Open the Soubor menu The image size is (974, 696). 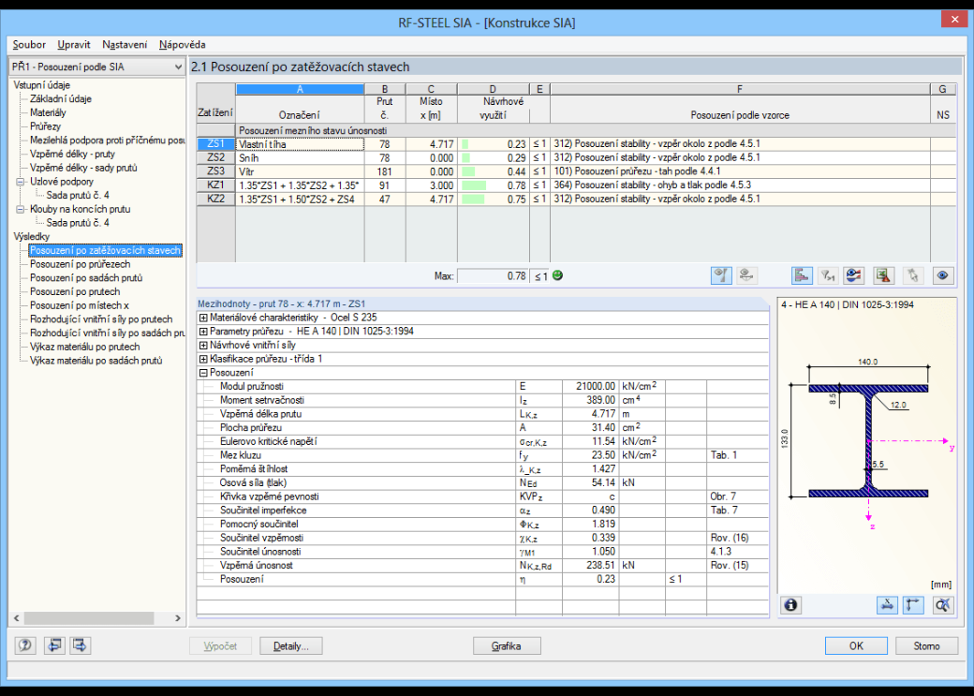[29, 45]
